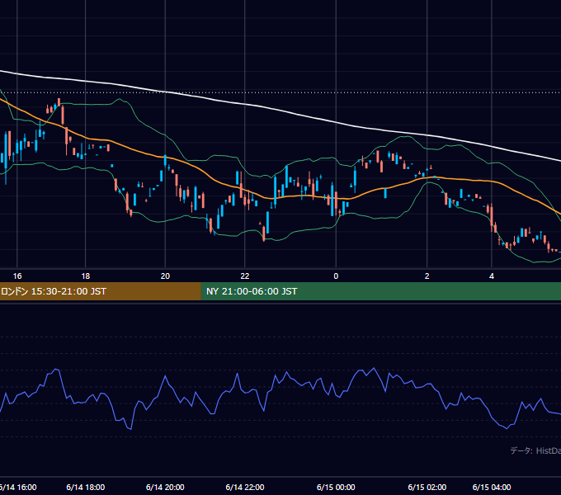Click the 2 hour axis label
Viewport: 561px width, 495px height.
(427, 276)
